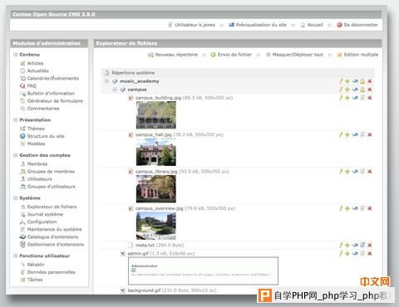Delete campus_overview.jpg with red X icon

[x=370, y=208]
